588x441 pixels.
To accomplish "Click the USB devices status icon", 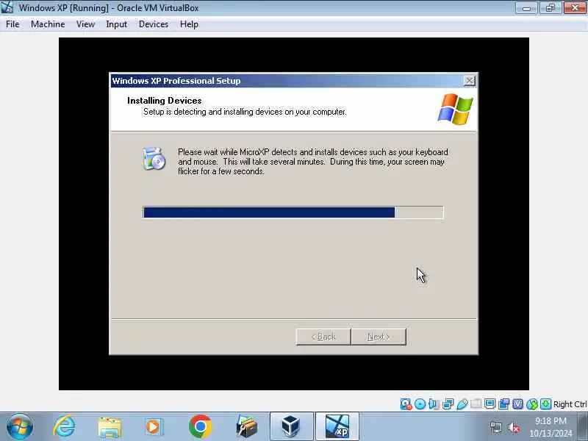I will (x=462, y=404).
